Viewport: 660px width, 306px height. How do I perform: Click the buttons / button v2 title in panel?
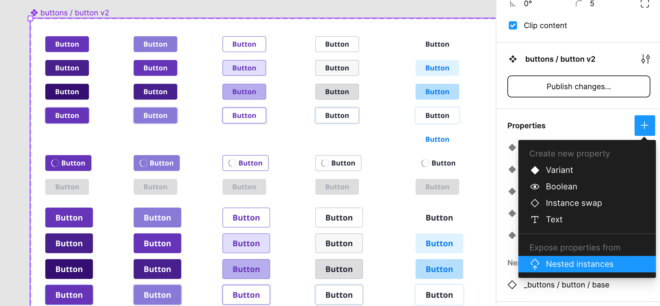(560, 59)
